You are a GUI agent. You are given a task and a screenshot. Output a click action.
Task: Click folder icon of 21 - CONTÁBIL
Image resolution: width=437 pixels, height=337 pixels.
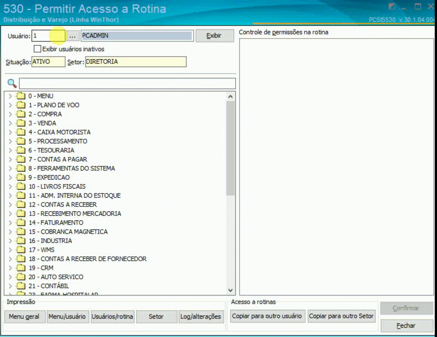21,286
